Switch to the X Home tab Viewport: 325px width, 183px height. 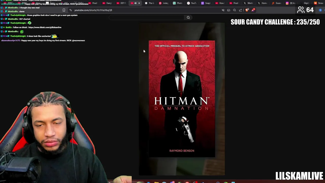point(263,3)
